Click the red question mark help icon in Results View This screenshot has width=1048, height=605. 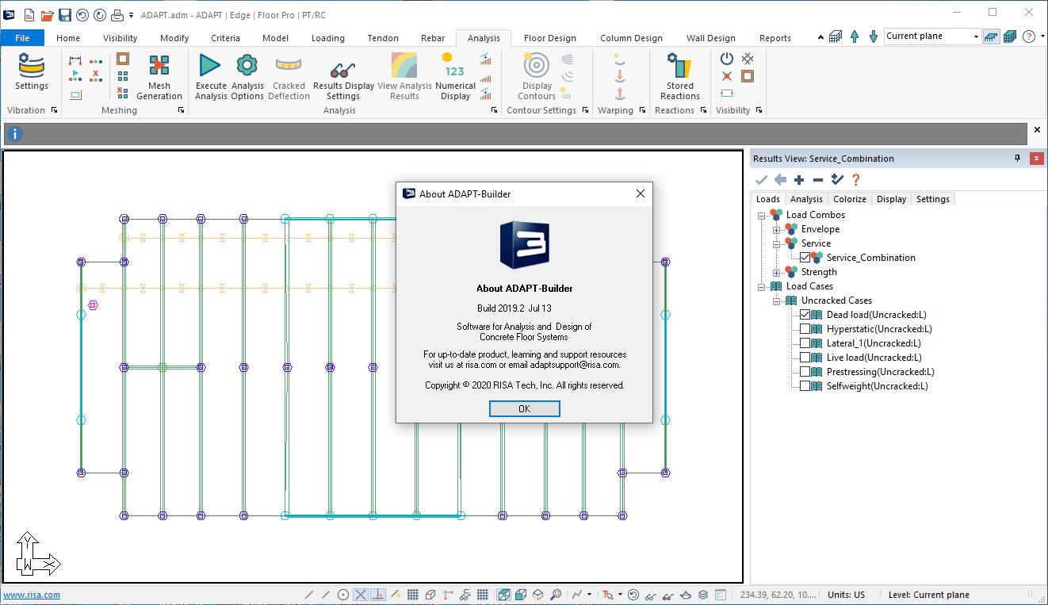point(856,180)
